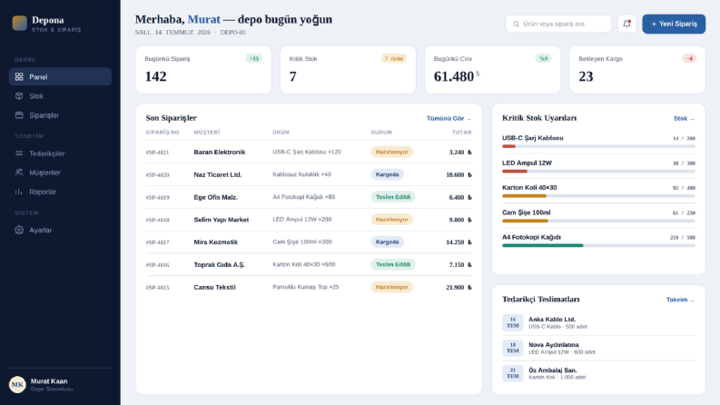Open the Bugünkü Sipariş card

[x=203, y=70]
